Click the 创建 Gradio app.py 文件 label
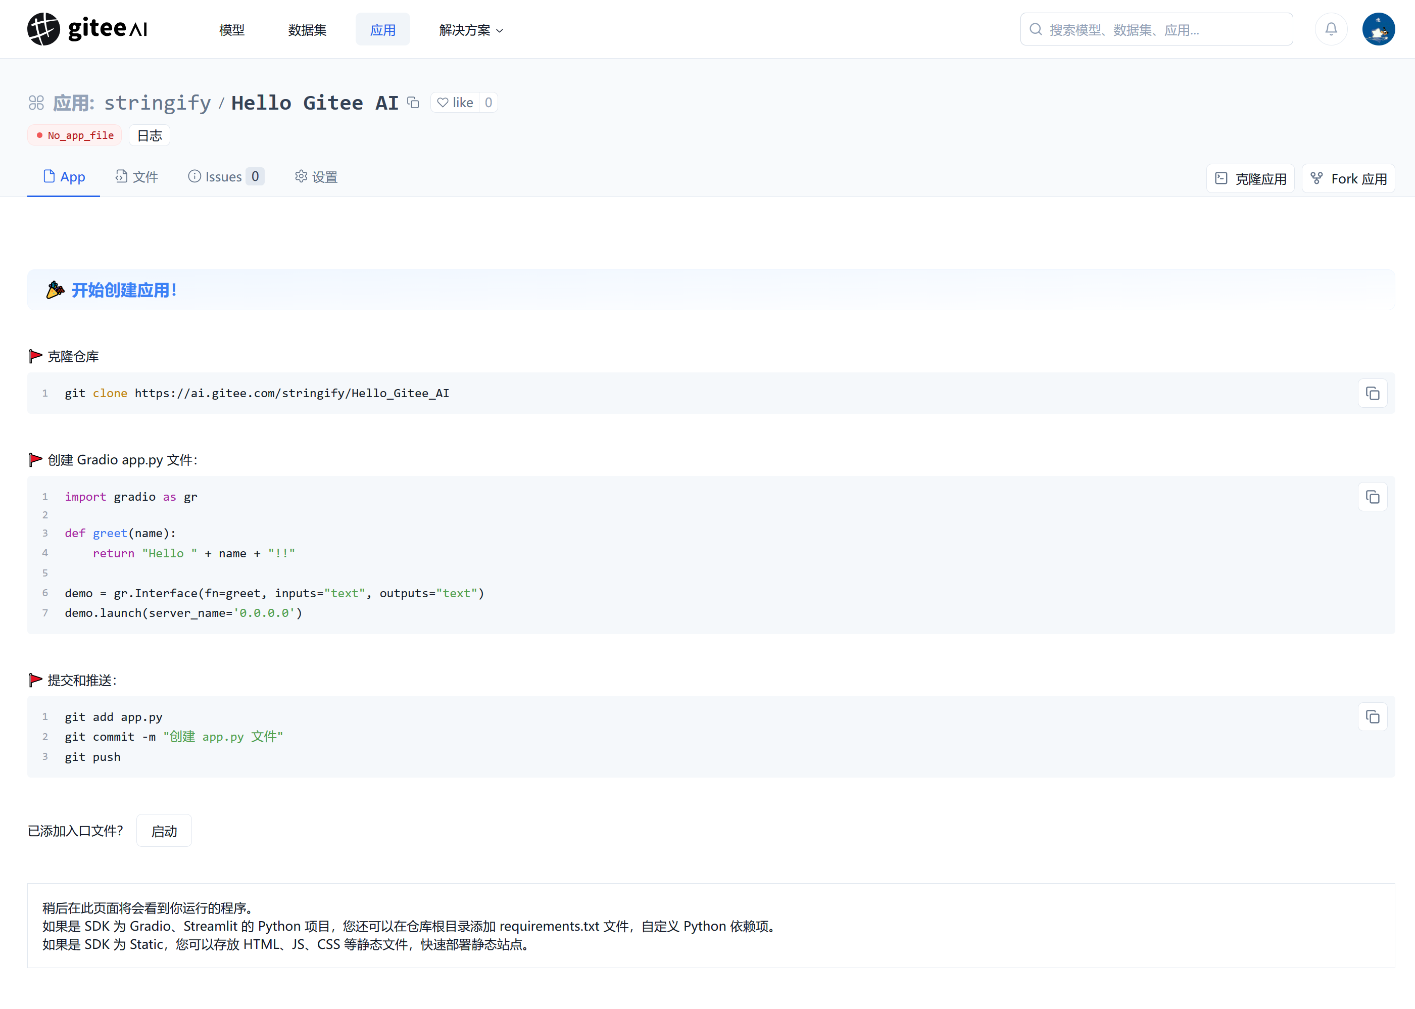 pyautogui.click(x=122, y=460)
